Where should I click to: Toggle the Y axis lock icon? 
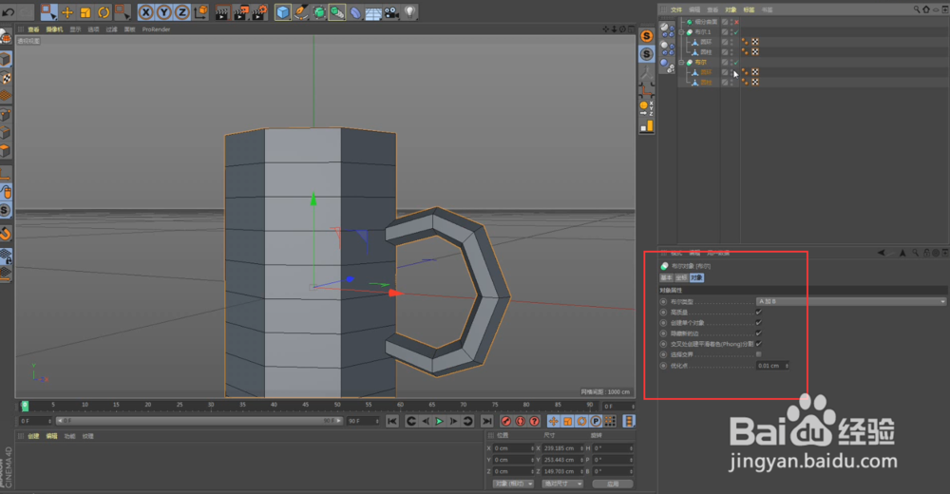point(163,12)
